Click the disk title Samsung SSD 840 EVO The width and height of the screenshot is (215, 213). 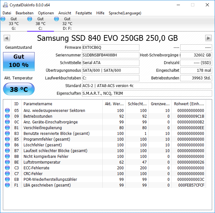coord(108,38)
